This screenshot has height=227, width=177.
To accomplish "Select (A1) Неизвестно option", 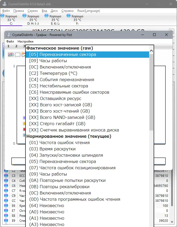I will (87, 218).
